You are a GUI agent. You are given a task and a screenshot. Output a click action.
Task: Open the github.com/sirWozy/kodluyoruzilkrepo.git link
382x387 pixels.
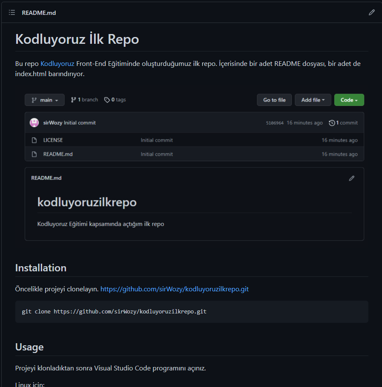[174, 289]
